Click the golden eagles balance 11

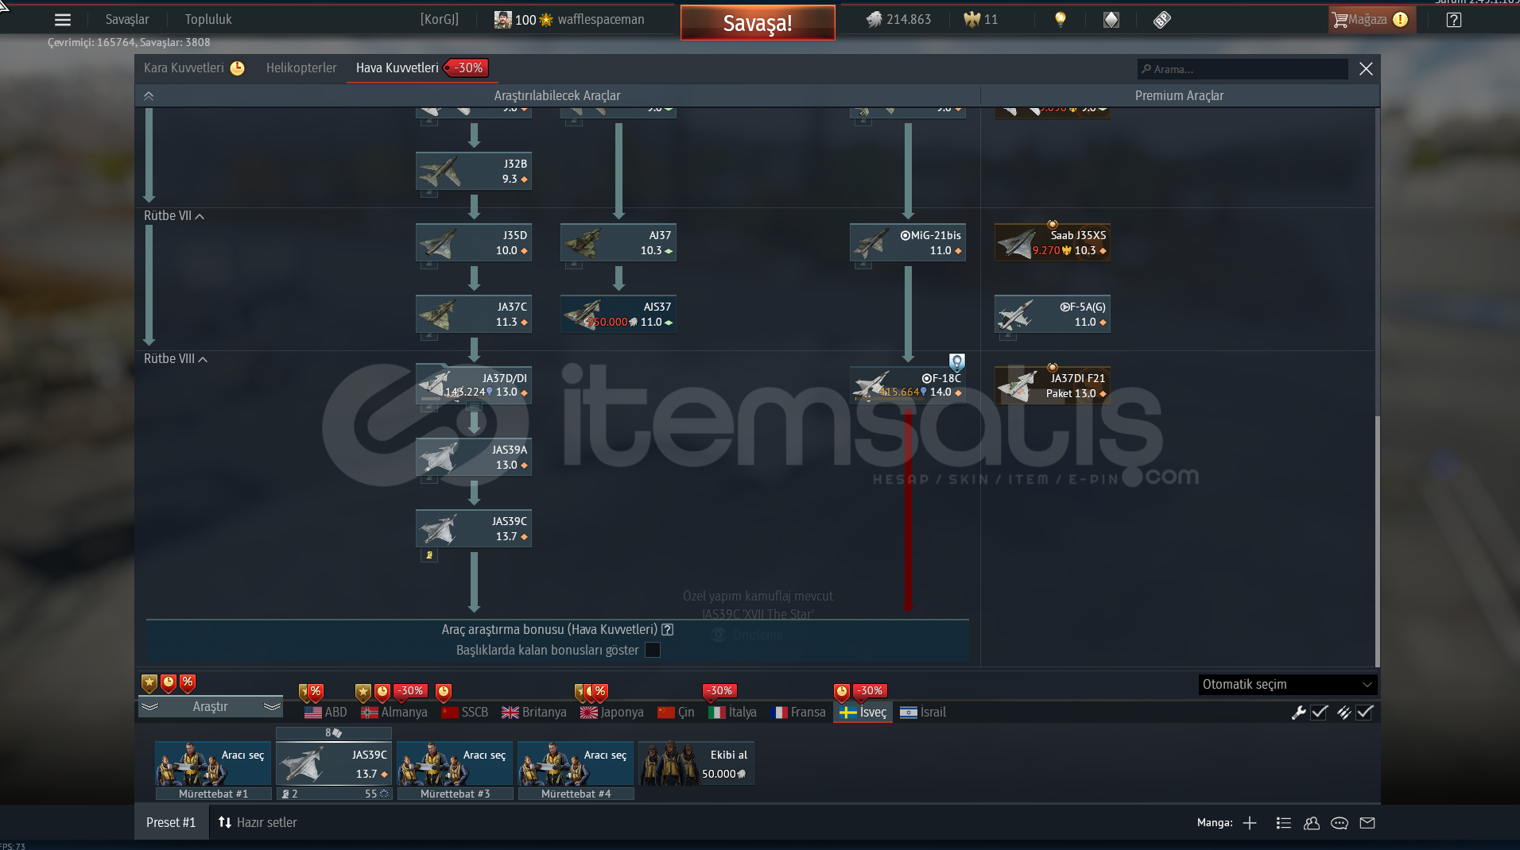pos(980,20)
